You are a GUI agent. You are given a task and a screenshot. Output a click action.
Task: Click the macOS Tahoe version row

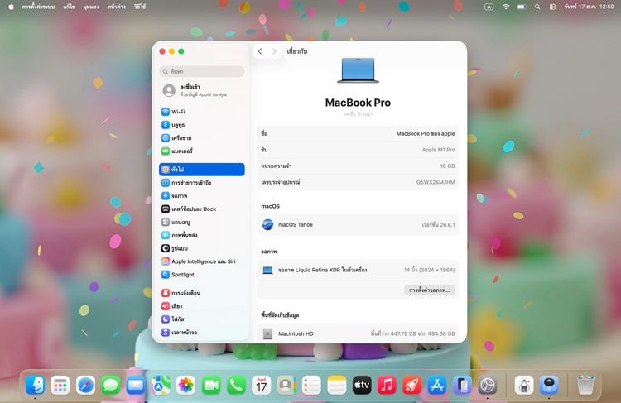pyautogui.click(x=358, y=224)
